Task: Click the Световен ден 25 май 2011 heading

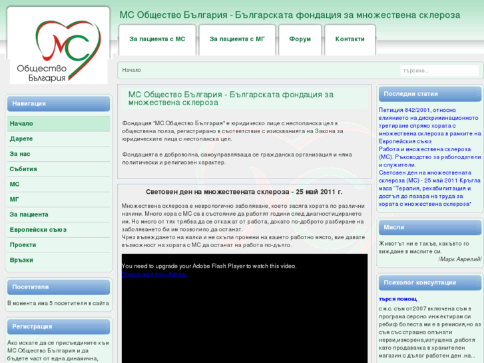Action: [x=244, y=192]
